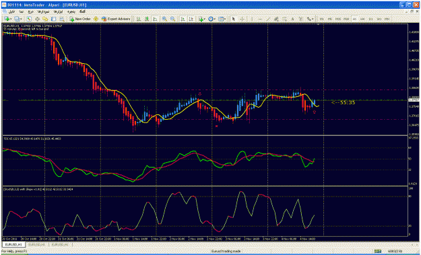The image size is (421, 255).
Task: Switch timeframe to D1
Action: click(370, 19)
